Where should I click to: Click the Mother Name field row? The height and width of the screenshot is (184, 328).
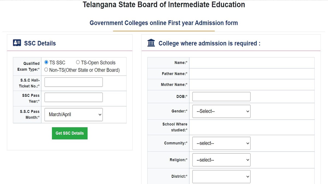231,85
